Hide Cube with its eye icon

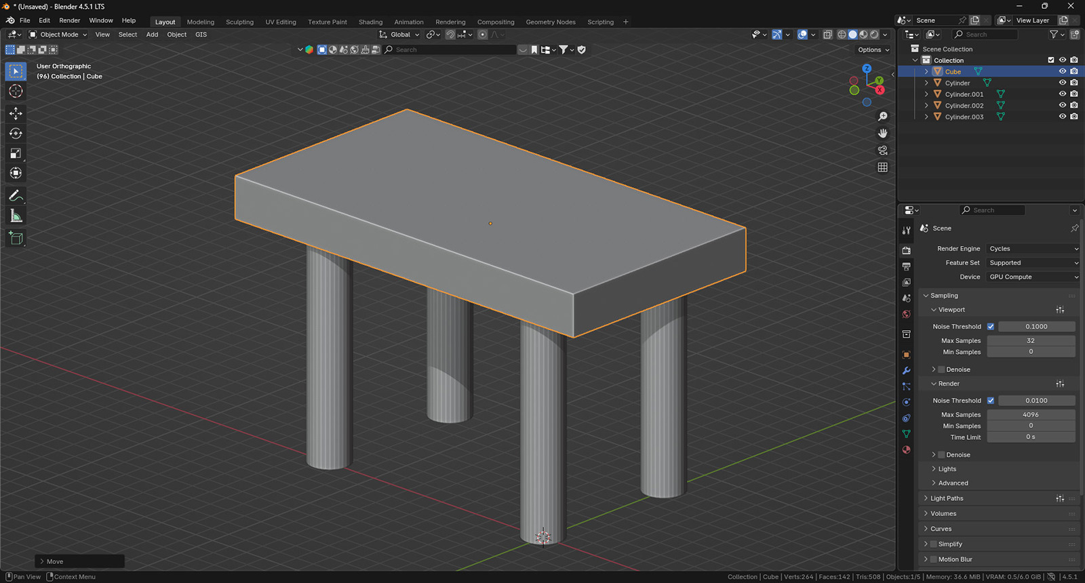click(1063, 71)
